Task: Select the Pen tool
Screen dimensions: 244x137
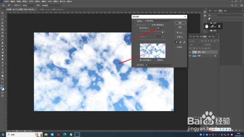Action: [2, 62]
